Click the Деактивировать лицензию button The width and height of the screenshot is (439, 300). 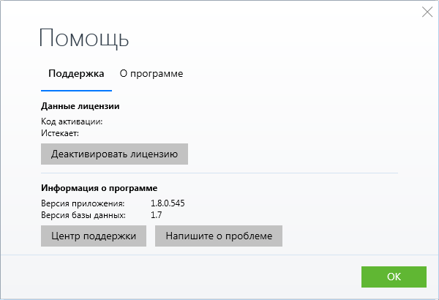114,154
